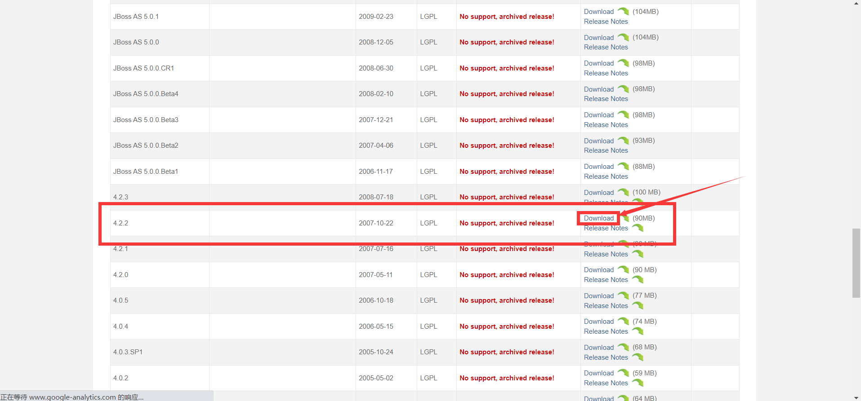Image resolution: width=861 pixels, height=401 pixels.
Task: Click the 'JBoss AS 5.0.0.CR1' version name cell
Action: coord(160,68)
